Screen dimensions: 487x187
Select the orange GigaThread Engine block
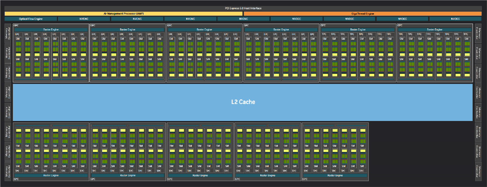(362, 14)
